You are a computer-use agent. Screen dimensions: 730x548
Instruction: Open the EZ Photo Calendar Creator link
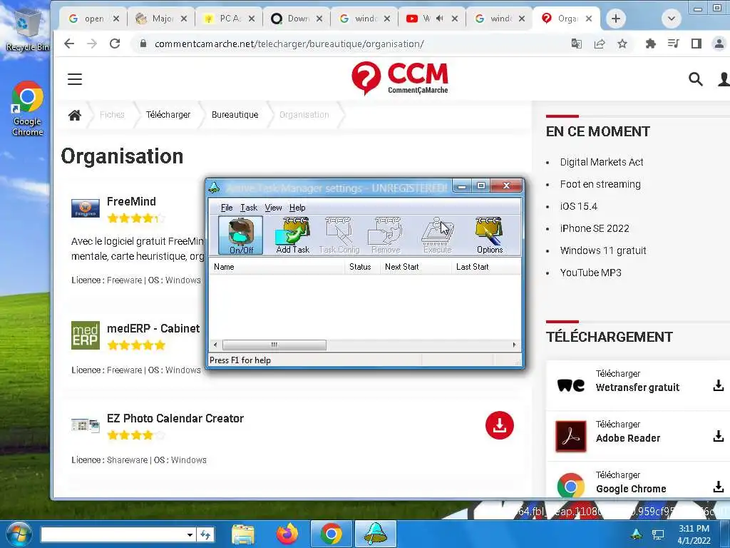point(175,418)
